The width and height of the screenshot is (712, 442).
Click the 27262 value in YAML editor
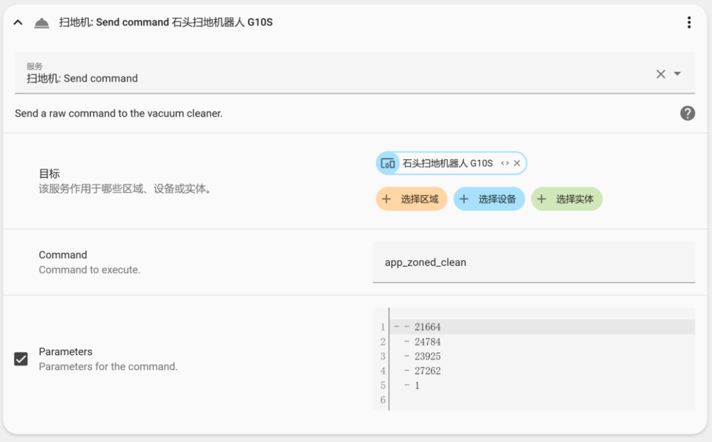pyautogui.click(x=427, y=371)
